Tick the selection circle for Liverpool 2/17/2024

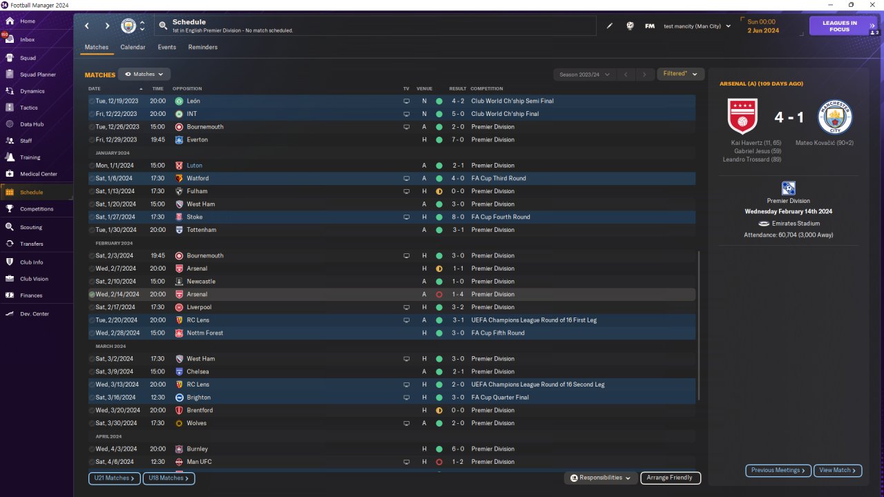tap(92, 307)
